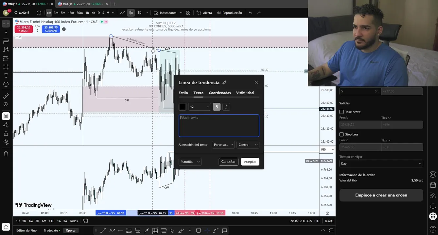Open the favorites star at bottom left
This screenshot has height=235, width=438.
tap(6, 227)
